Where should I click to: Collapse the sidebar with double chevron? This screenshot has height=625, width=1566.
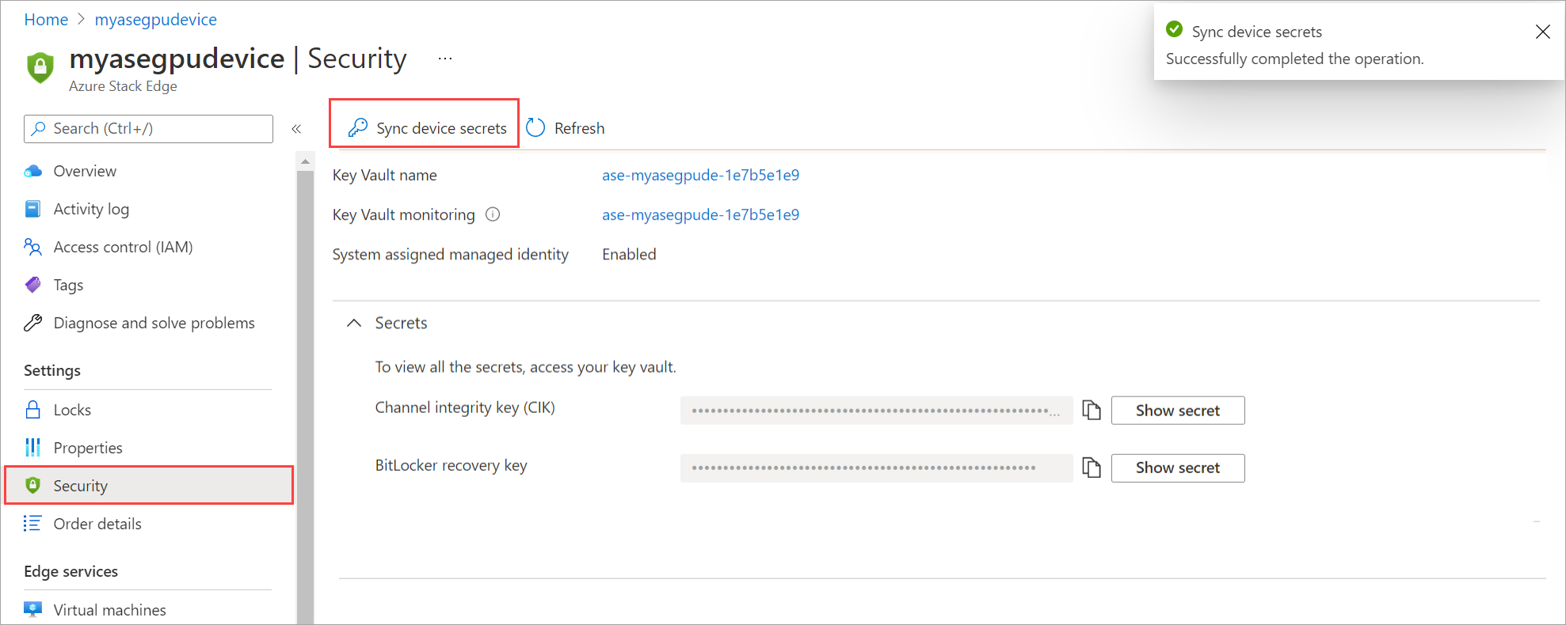[x=296, y=129]
